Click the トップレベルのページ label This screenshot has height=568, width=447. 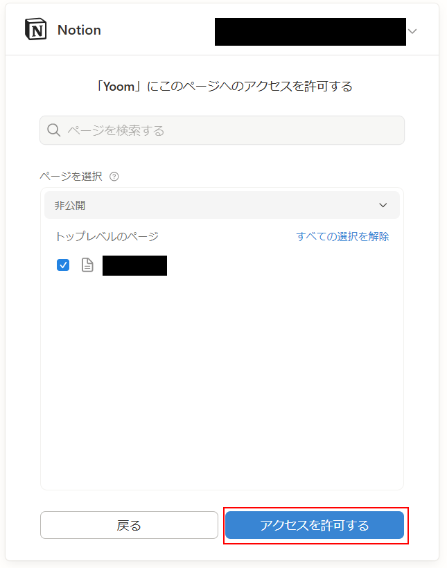(x=107, y=236)
